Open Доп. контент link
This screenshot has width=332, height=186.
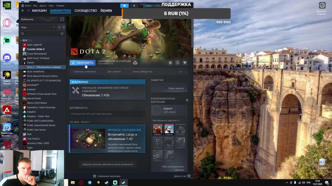(114, 72)
